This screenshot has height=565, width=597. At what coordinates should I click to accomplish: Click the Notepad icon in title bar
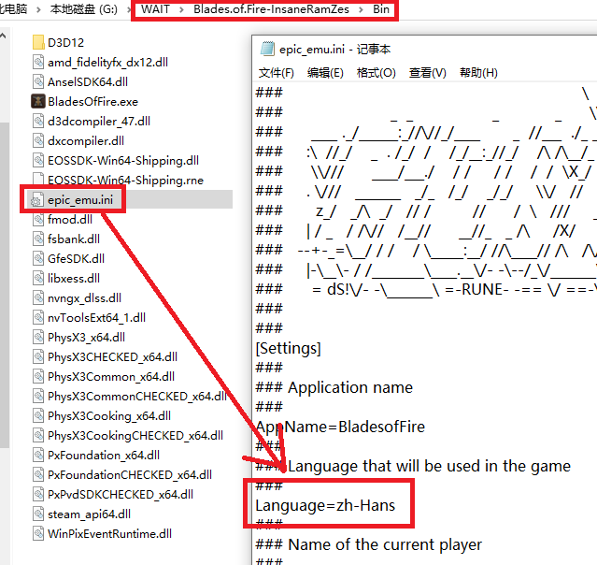coord(266,50)
